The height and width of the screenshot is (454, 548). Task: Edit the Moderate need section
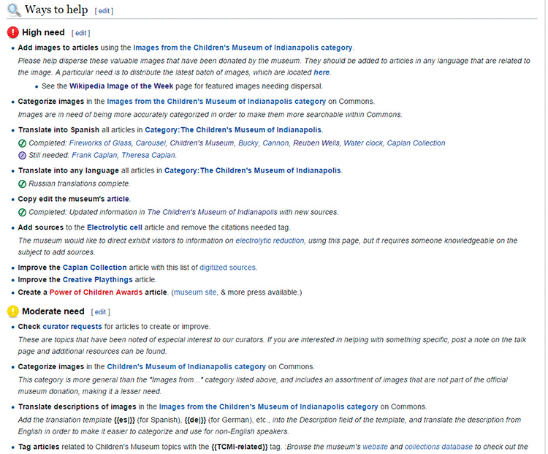(100, 311)
